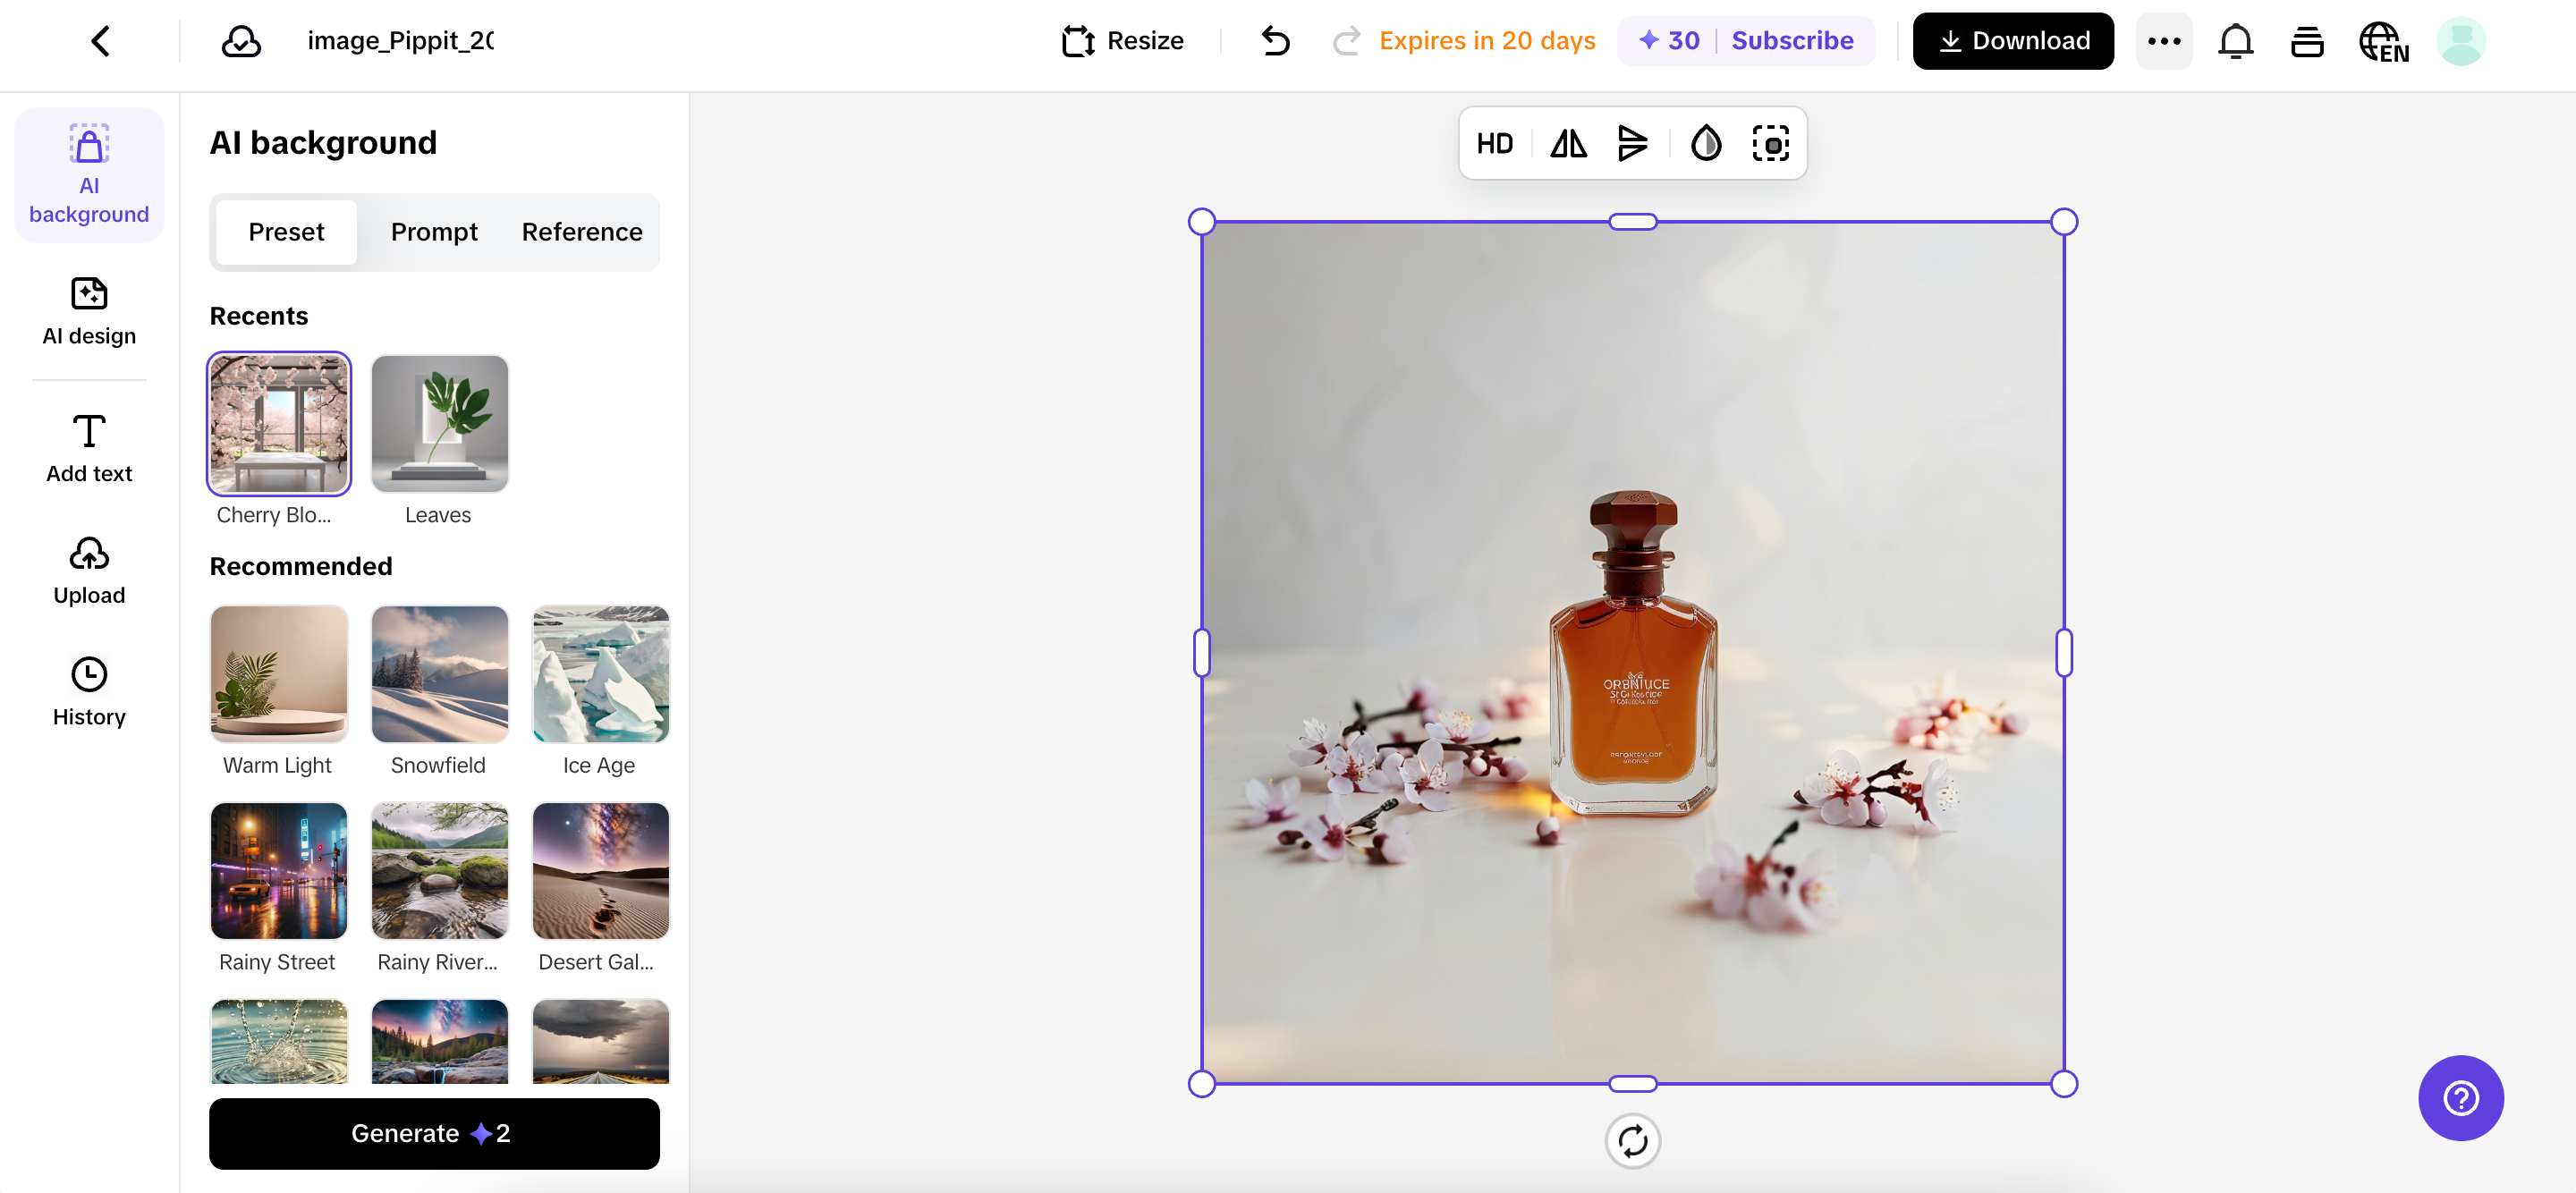Click the cloud save status icon

(x=241, y=41)
